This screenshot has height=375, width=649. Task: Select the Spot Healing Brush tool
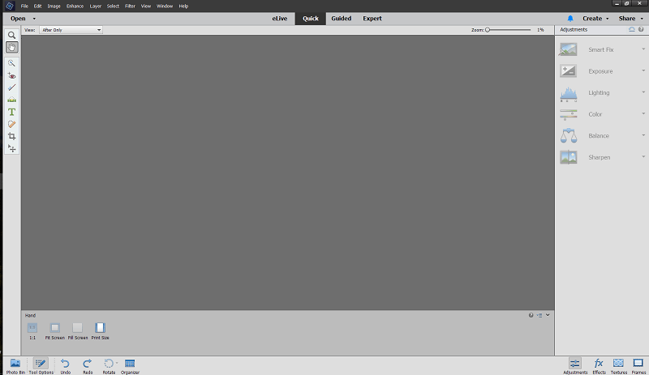click(11, 124)
